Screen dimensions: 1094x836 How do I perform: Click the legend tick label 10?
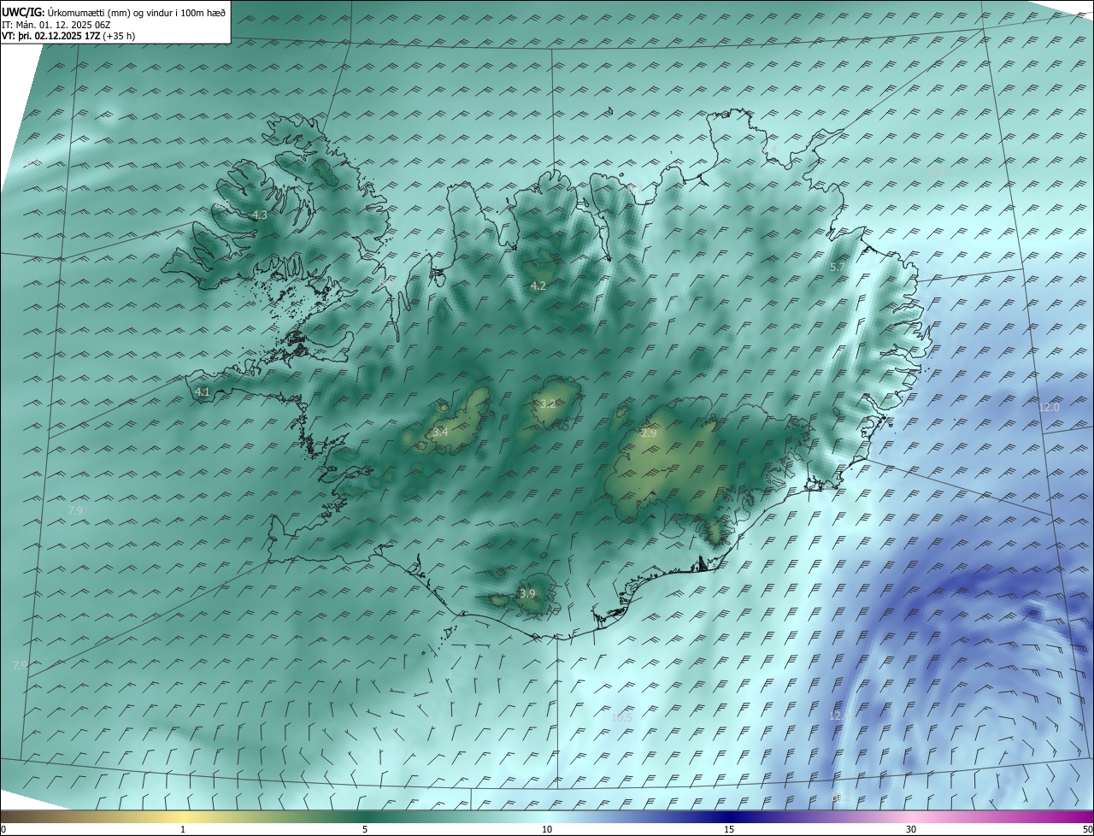tap(547, 830)
